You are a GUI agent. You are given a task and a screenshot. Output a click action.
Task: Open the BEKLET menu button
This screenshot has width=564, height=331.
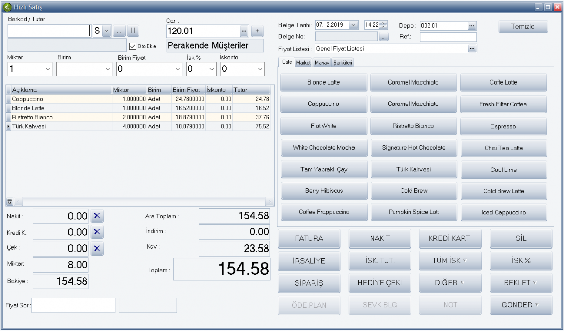[521, 283]
